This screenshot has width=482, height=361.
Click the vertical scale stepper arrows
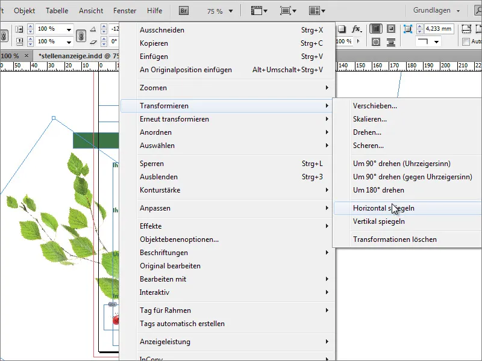tap(31, 42)
